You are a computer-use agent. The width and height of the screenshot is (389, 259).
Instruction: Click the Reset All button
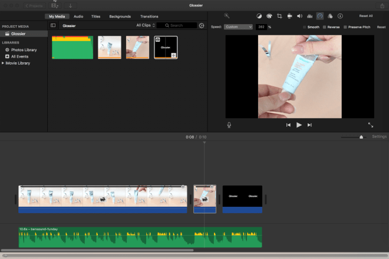coord(366,16)
